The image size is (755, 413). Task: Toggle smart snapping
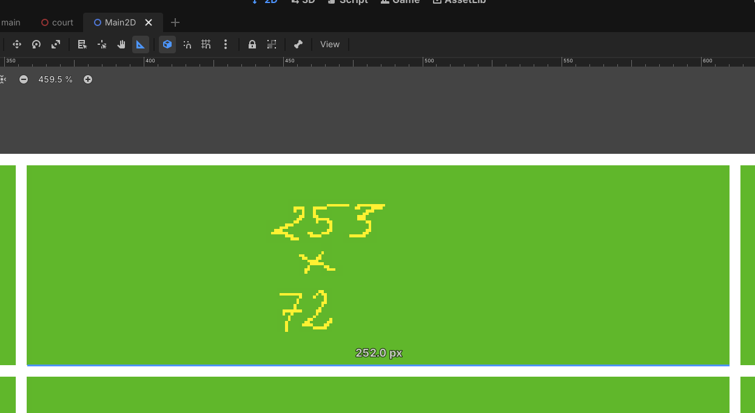187,44
